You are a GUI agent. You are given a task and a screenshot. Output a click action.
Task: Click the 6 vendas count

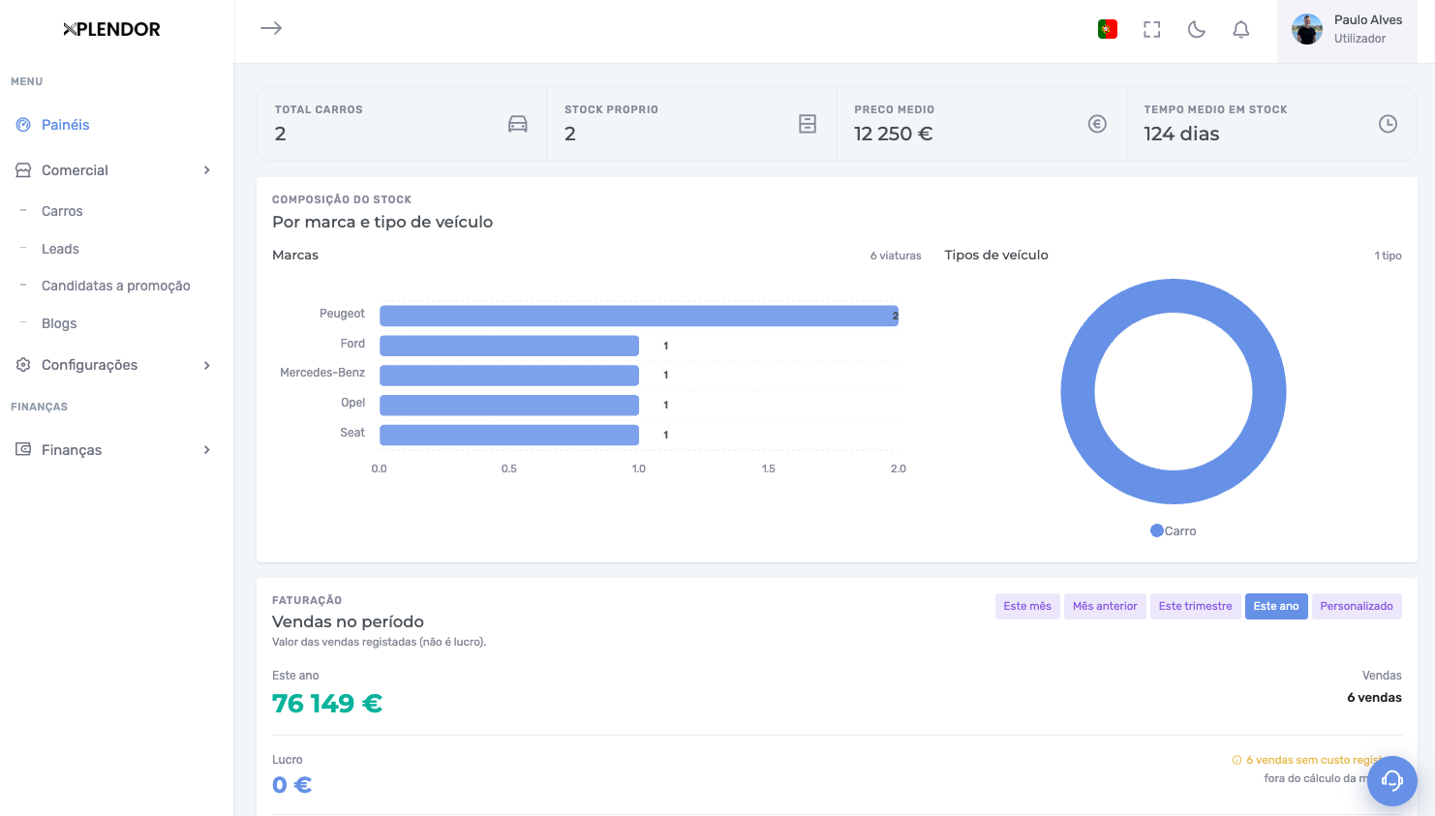coord(1374,698)
